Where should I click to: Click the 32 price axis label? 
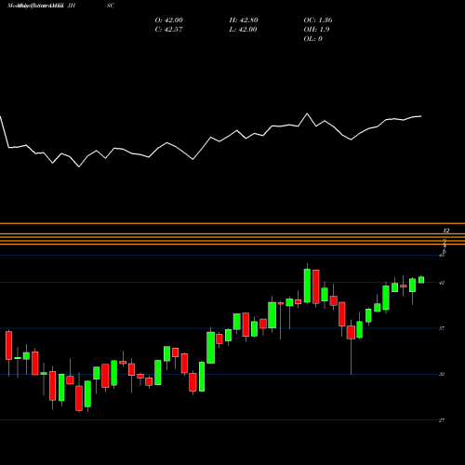(442, 374)
